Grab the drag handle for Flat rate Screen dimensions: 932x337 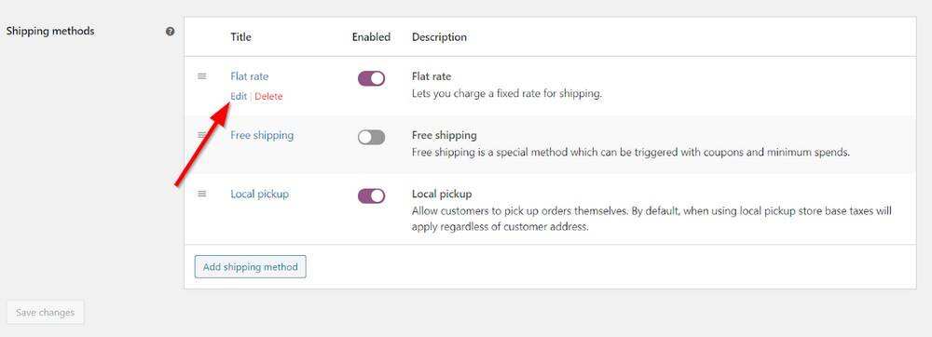click(202, 76)
